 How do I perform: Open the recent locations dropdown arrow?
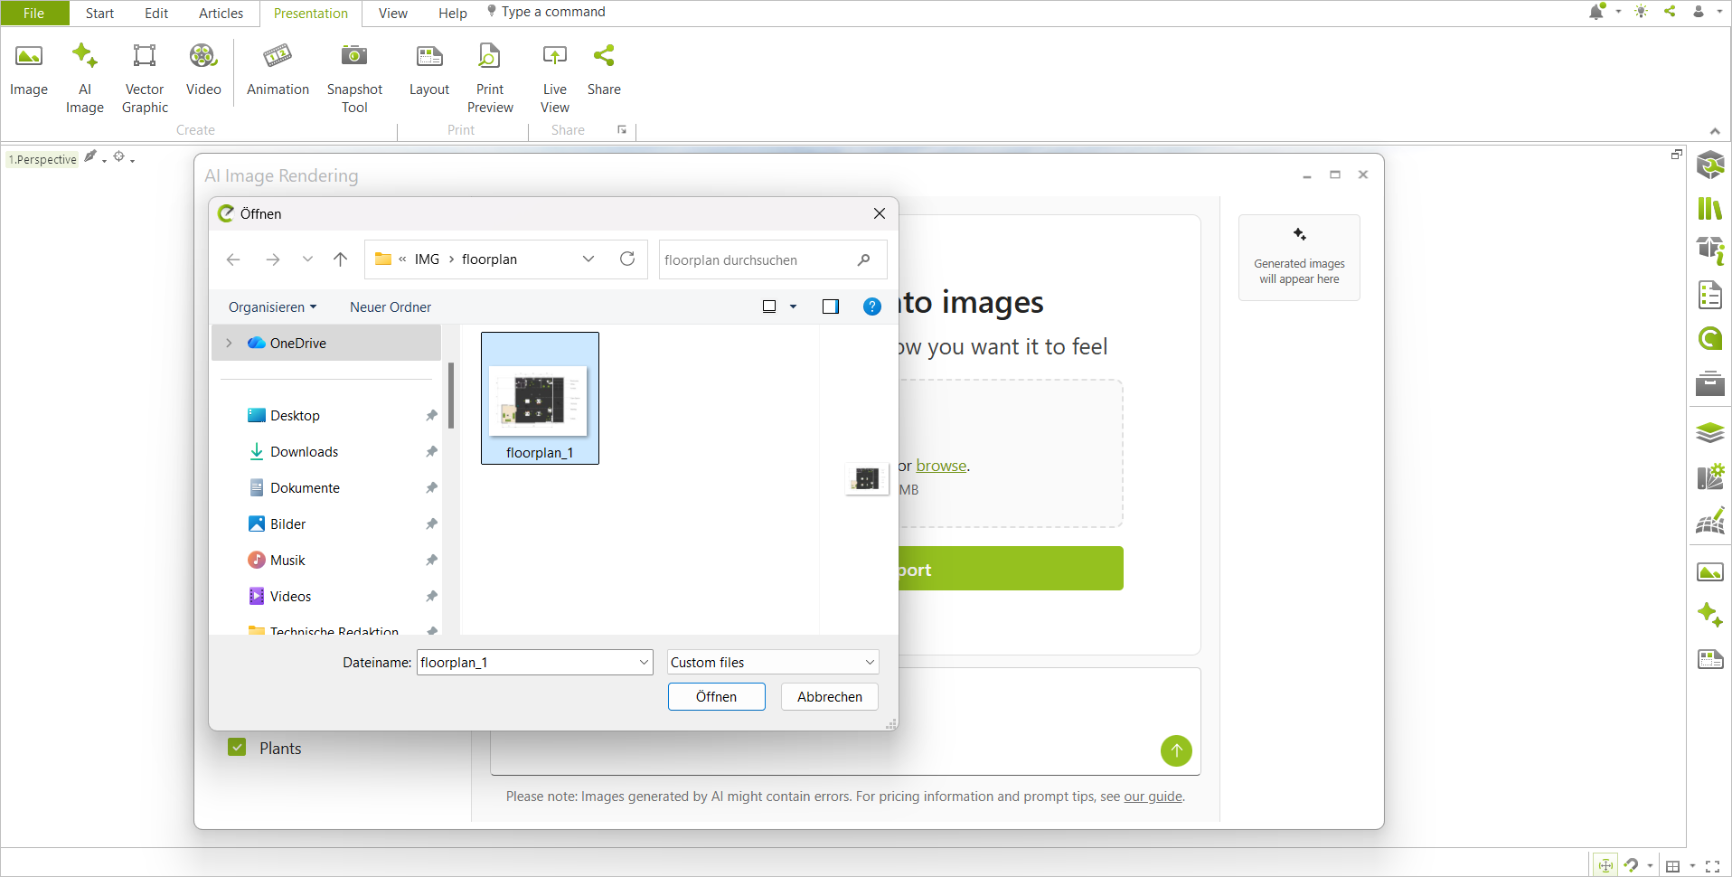307,259
